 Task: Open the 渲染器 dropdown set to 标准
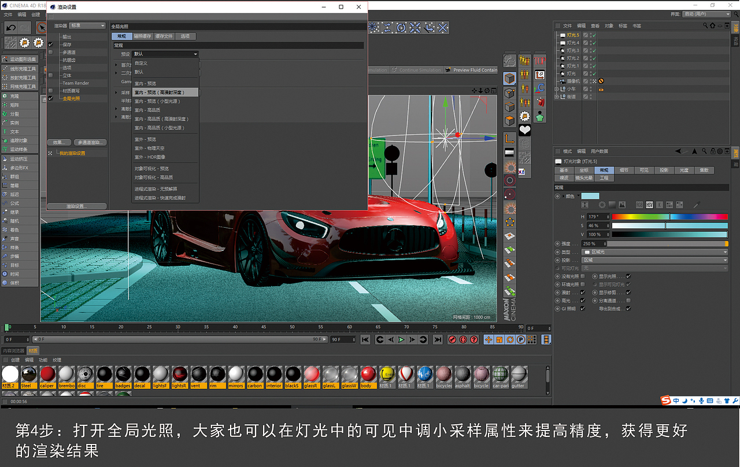tap(87, 25)
